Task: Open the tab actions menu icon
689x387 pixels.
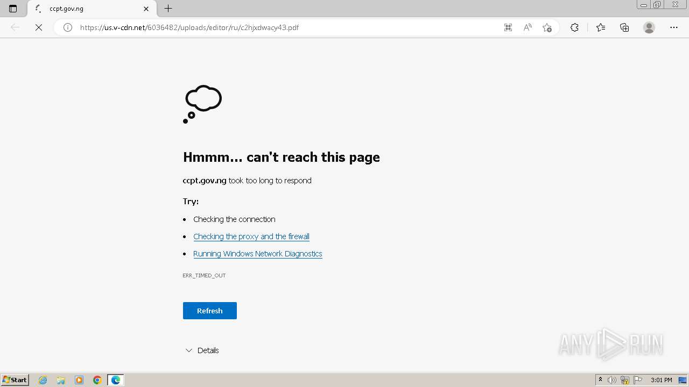Action: (x=13, y=9)
